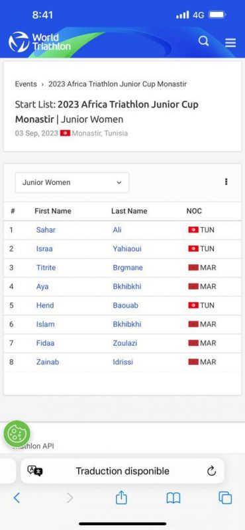Image resolution: width=245 pixels, height=530 pixels.
Task: Tap the browser back arrow
Action: pyautogui.click(x=17, y=498)
